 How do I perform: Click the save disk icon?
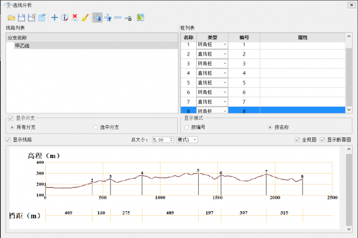pos(21,17)
